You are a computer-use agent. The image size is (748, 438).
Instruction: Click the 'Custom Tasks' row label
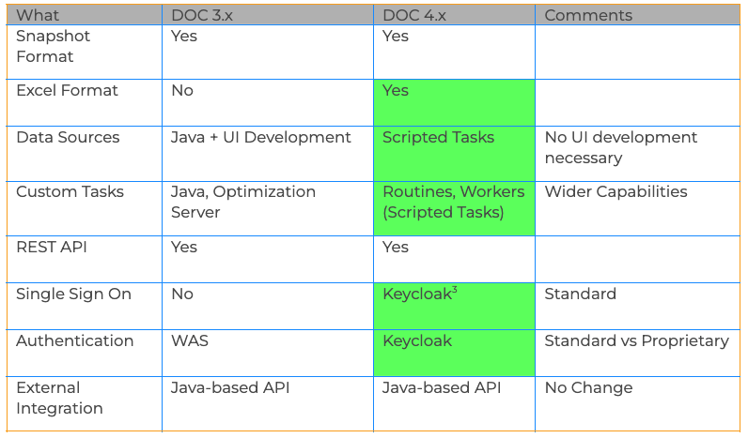85,208
